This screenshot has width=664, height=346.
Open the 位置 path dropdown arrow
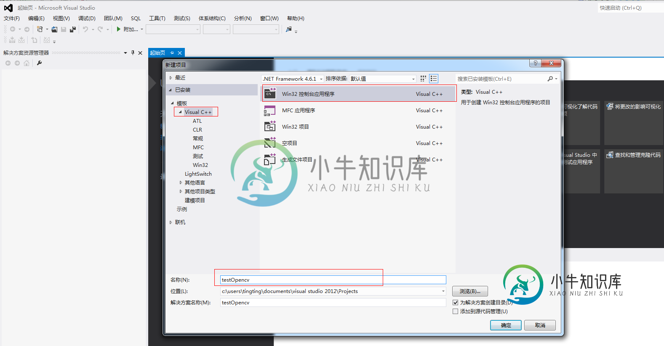click(x=443, y=291)
